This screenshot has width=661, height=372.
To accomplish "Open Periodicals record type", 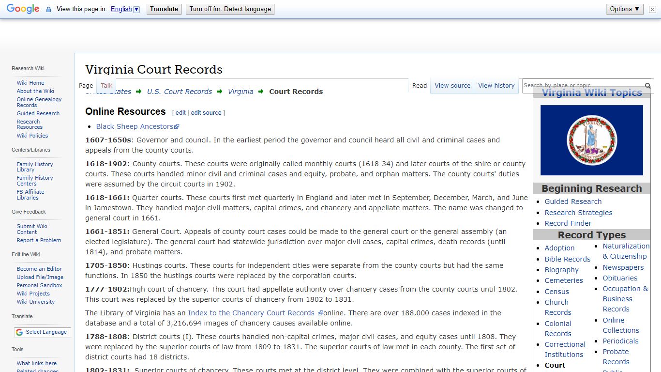I will [x=620, y=341].
